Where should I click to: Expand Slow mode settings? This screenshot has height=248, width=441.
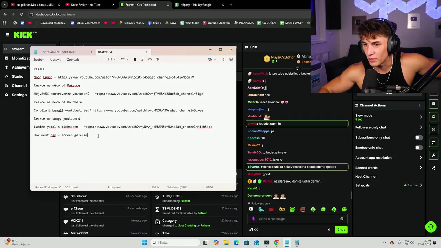421,117
